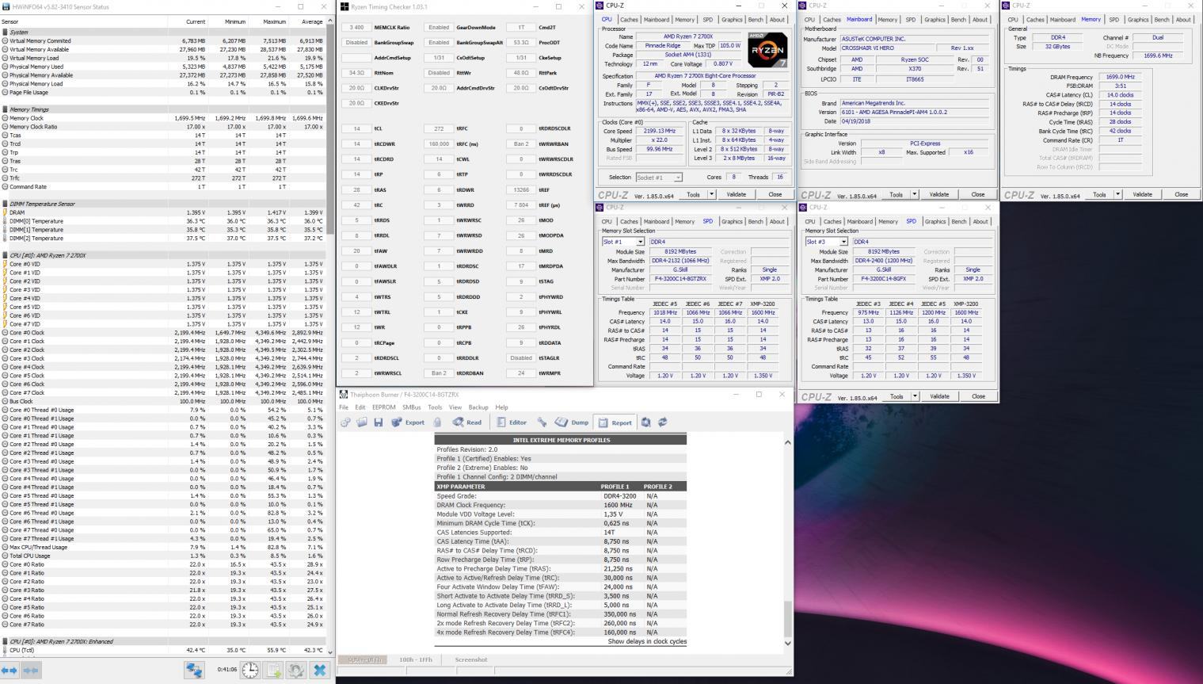Open the Tools dropdown arrow in the CPU-Z CPU window

tap(711, 194)
